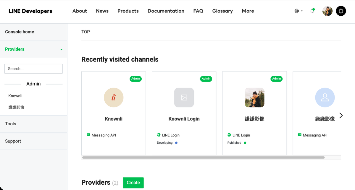The width and height of the screenshot is (355, 190).
Task: Open the About menu
Action: tap(80, 11)
